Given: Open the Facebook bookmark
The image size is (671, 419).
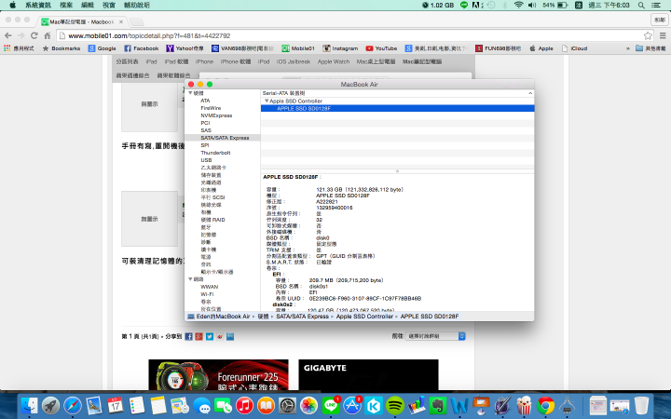Looking at the screenshot, I should click(x=142, y=48).
